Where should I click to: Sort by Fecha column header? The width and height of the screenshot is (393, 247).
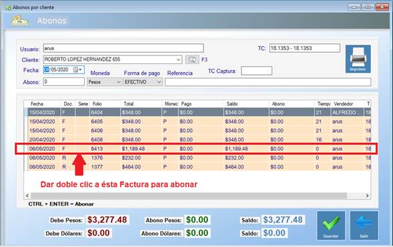click(37, 104)
